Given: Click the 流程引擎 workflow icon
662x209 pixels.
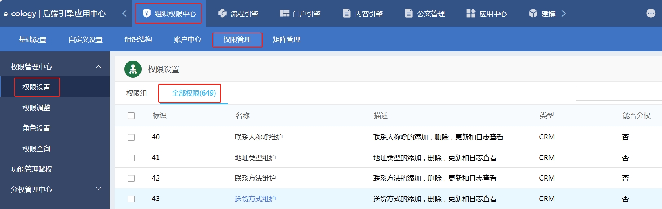Looking at the screenshot, I should pos(222,13).
